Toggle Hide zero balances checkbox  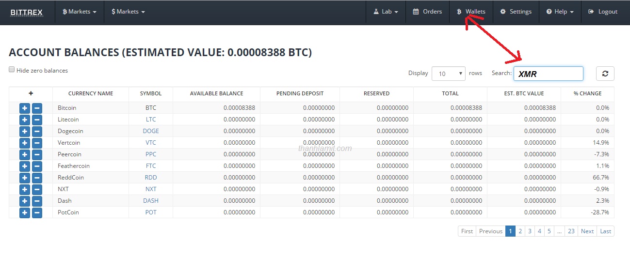click(12, 70)
